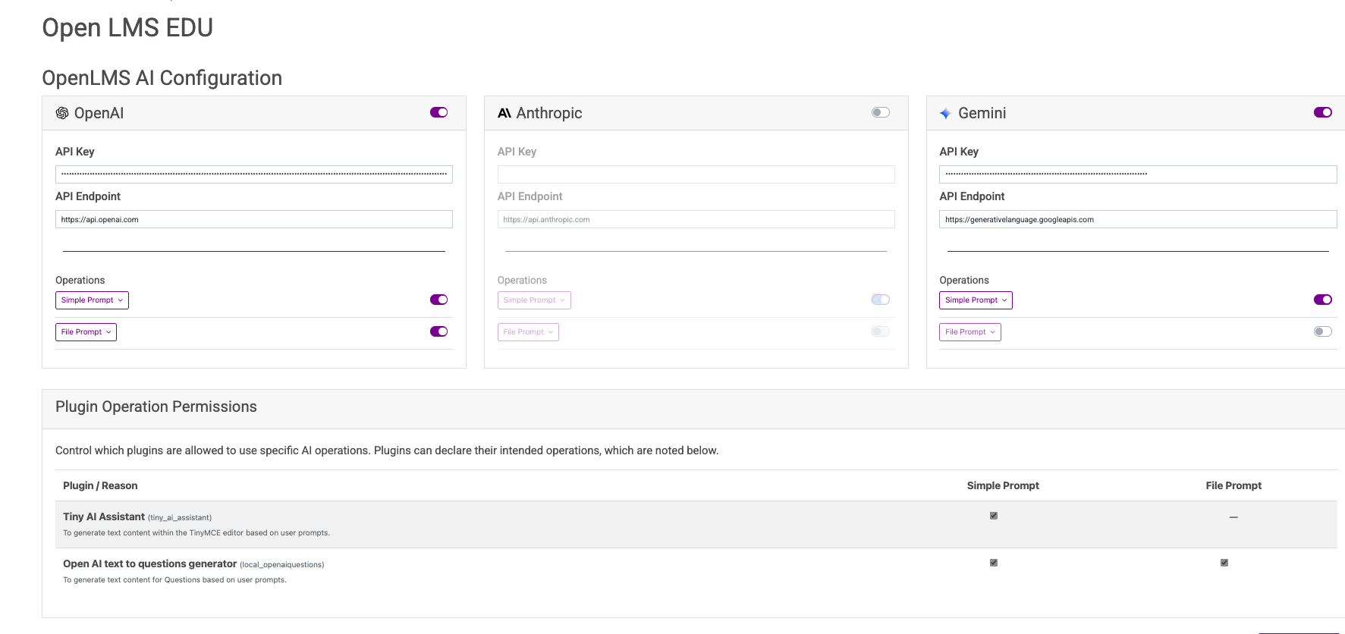Screen dimensions: 1345x634
Task: Click the Anthropic logo icon
Action: [x=504, y=113]
